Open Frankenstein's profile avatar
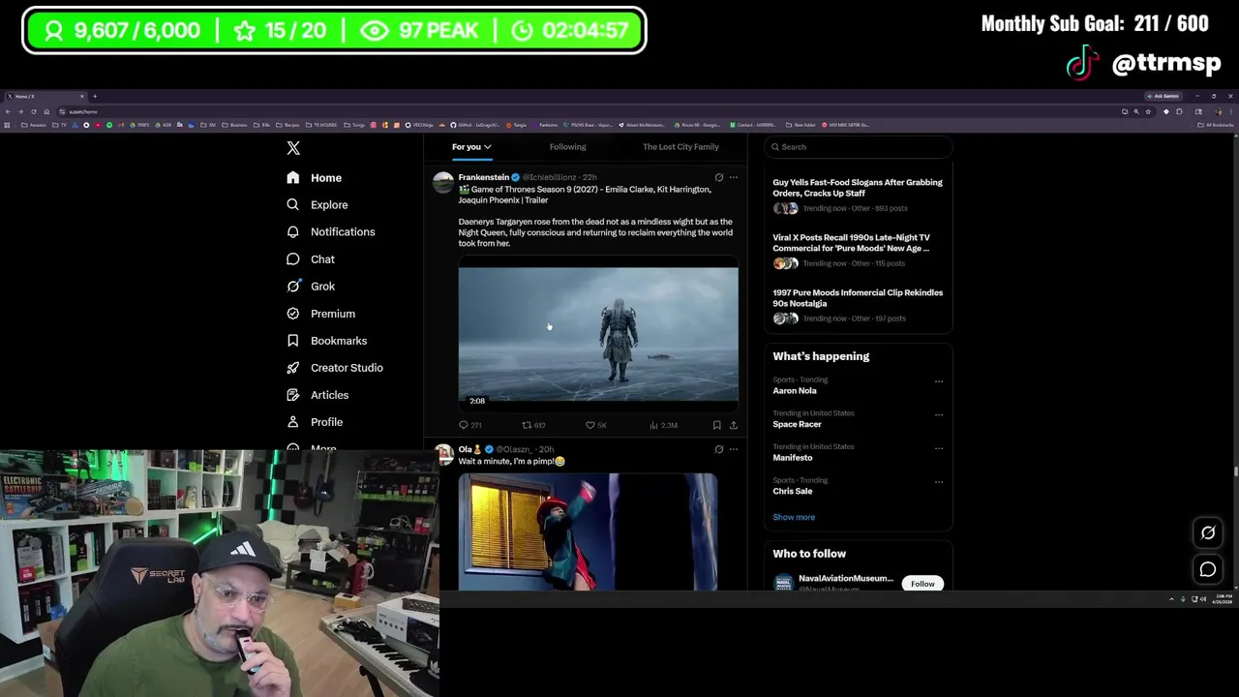This screenshot has width=1239, height=697. point(443,182)
